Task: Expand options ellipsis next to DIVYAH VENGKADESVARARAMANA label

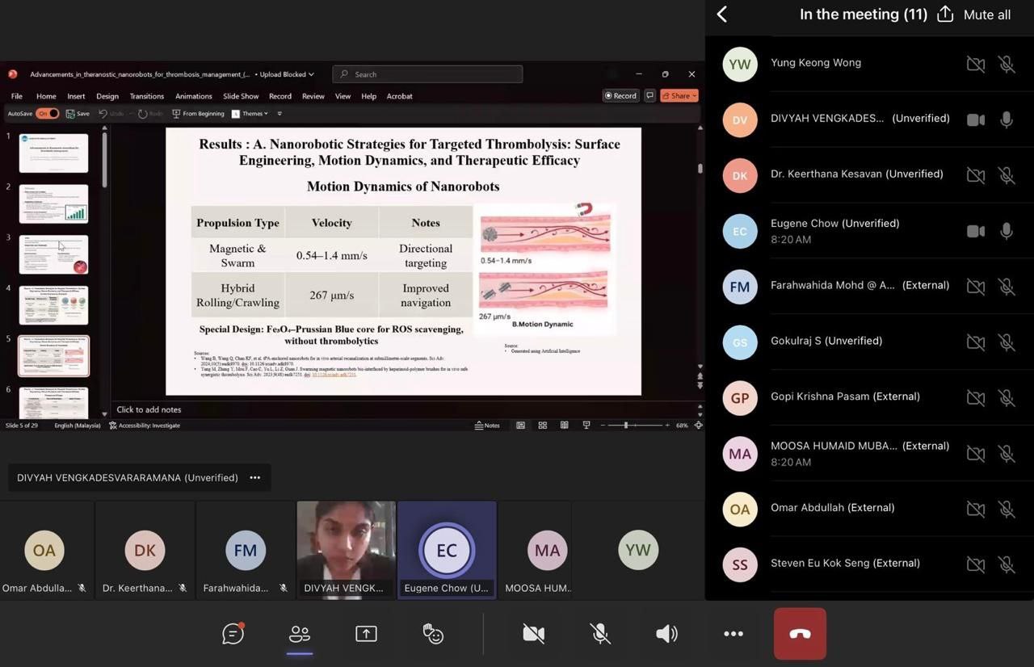Action: [255, 477]
